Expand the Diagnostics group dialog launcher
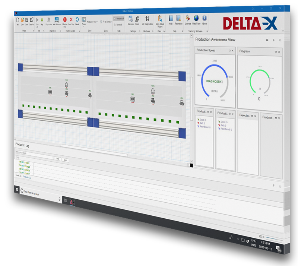The image size is (298, 266). point(61,31)
